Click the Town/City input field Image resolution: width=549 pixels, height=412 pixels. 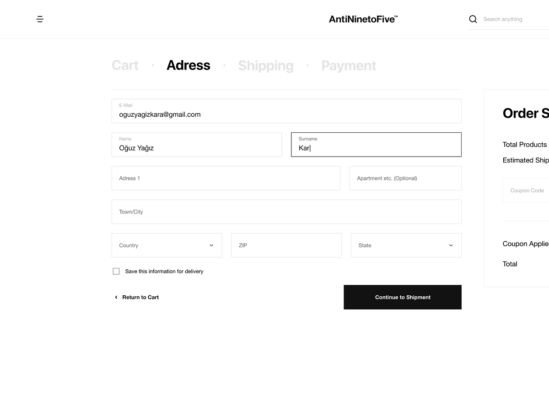pos(286,211)
